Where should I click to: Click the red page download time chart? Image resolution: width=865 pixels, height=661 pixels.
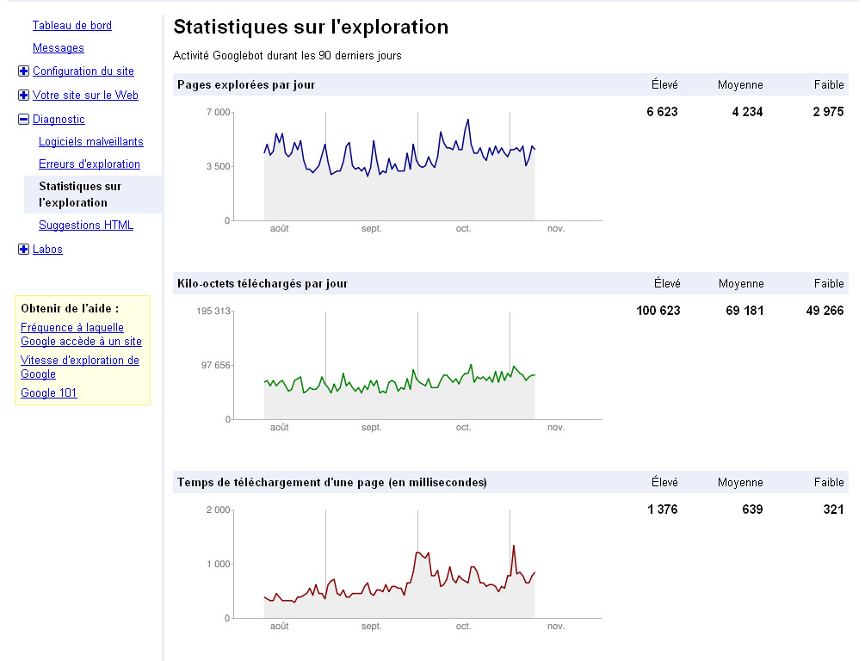click(x=399, y=577)
